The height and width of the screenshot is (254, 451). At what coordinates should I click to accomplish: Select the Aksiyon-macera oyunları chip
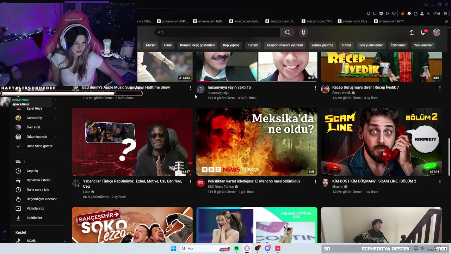tap(285, 45)
